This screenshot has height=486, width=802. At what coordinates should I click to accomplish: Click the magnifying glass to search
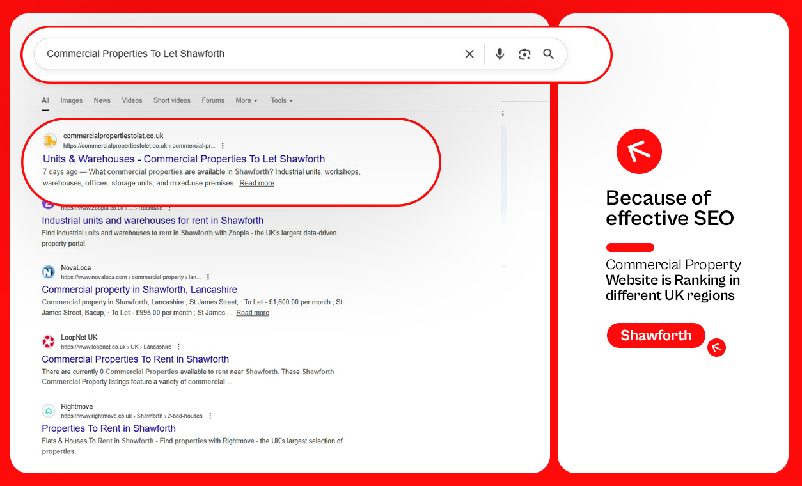coord(548,54)
